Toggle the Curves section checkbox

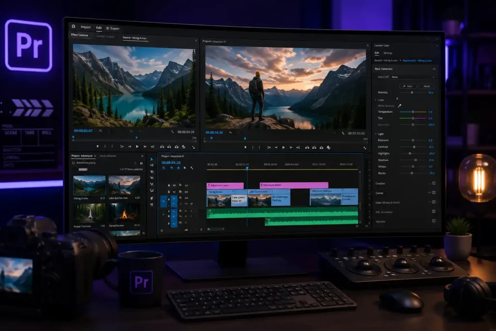pyautogui.click(x=434, y=192)
